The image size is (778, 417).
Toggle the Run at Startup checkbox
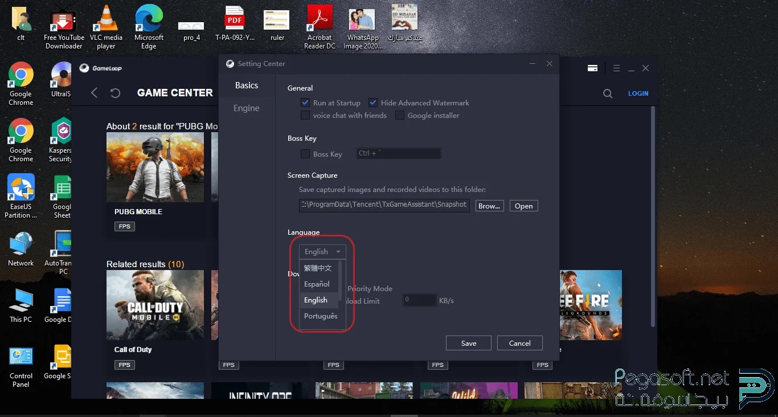point(305,103)
